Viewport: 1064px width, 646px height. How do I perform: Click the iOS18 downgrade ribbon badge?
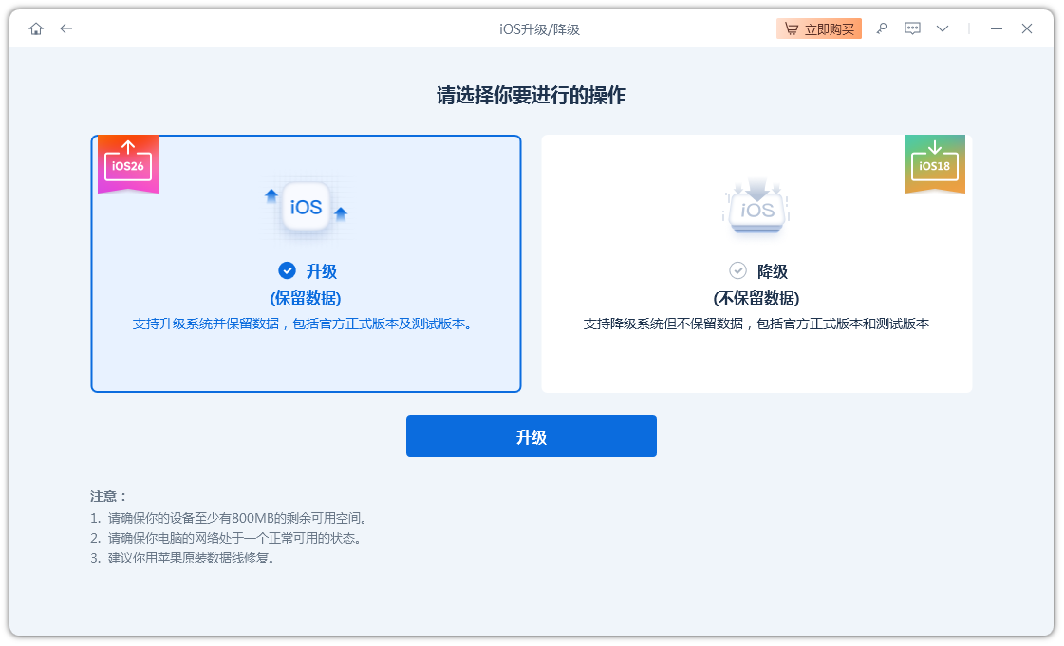click(x=934, y=163)
